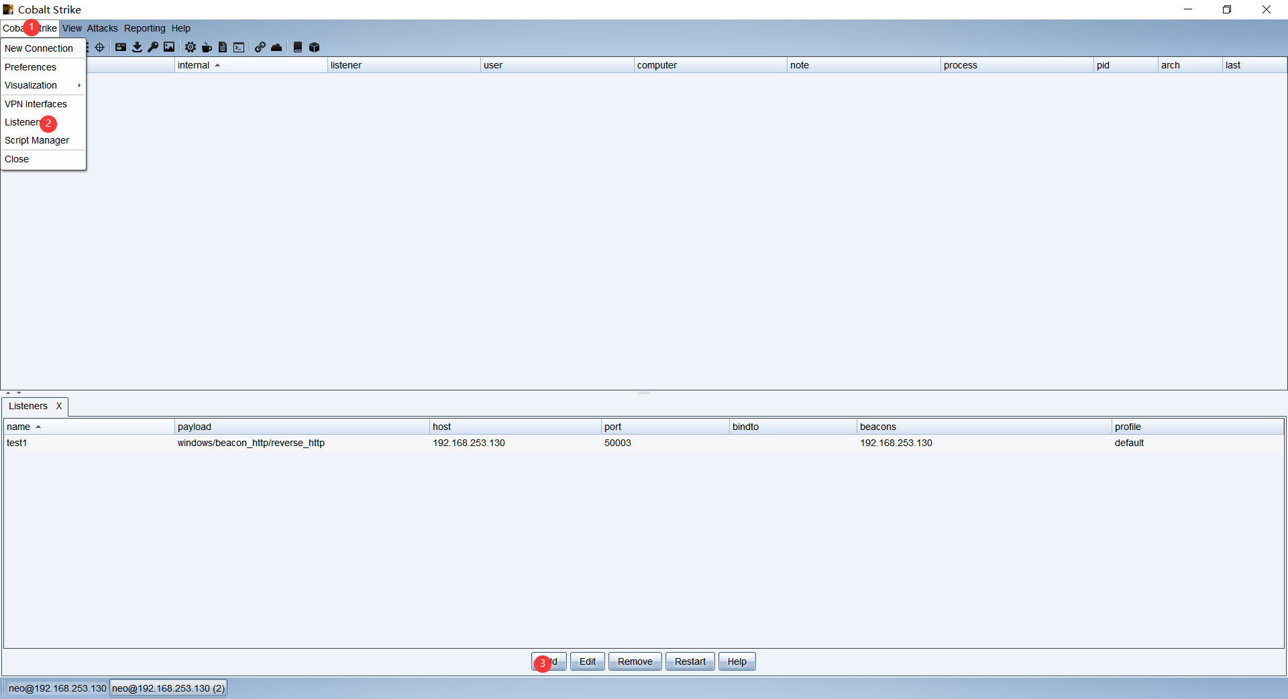Sort sessions by internal column header
1288x699 pixels.
251,65
